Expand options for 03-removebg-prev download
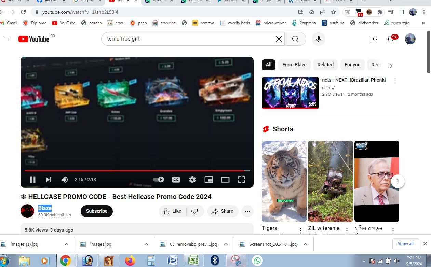The height and width of the screenshot is (267, 431). tap(226, 244)
